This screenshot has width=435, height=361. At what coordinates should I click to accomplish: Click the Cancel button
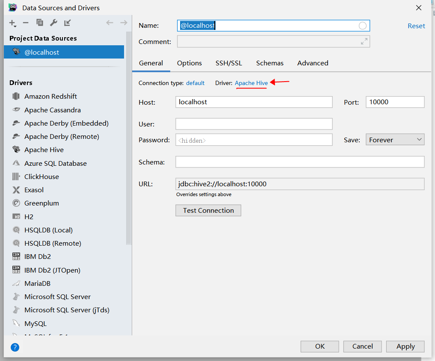point(362,346)
